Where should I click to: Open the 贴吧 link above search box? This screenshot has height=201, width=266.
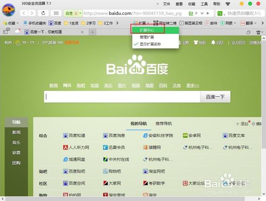point(81,86)
